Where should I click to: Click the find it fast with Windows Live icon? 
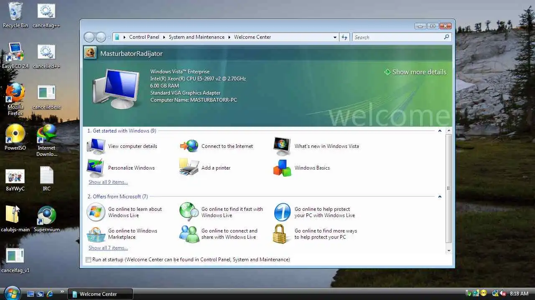coord(189,212)
